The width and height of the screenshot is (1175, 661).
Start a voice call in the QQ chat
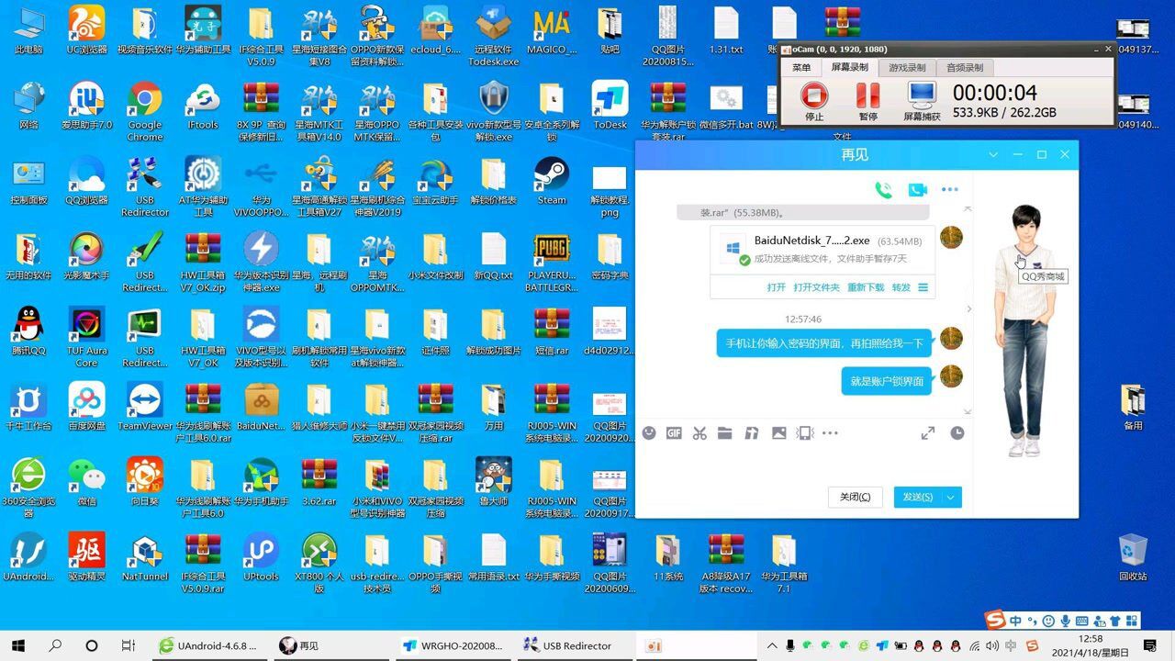[883, 190]
